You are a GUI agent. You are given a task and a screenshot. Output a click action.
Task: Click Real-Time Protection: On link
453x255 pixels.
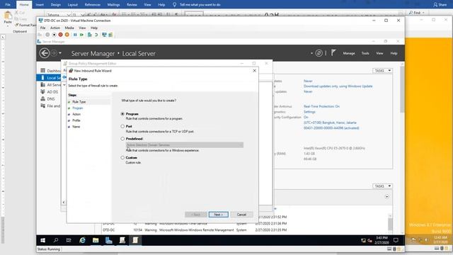click(321, 106)
